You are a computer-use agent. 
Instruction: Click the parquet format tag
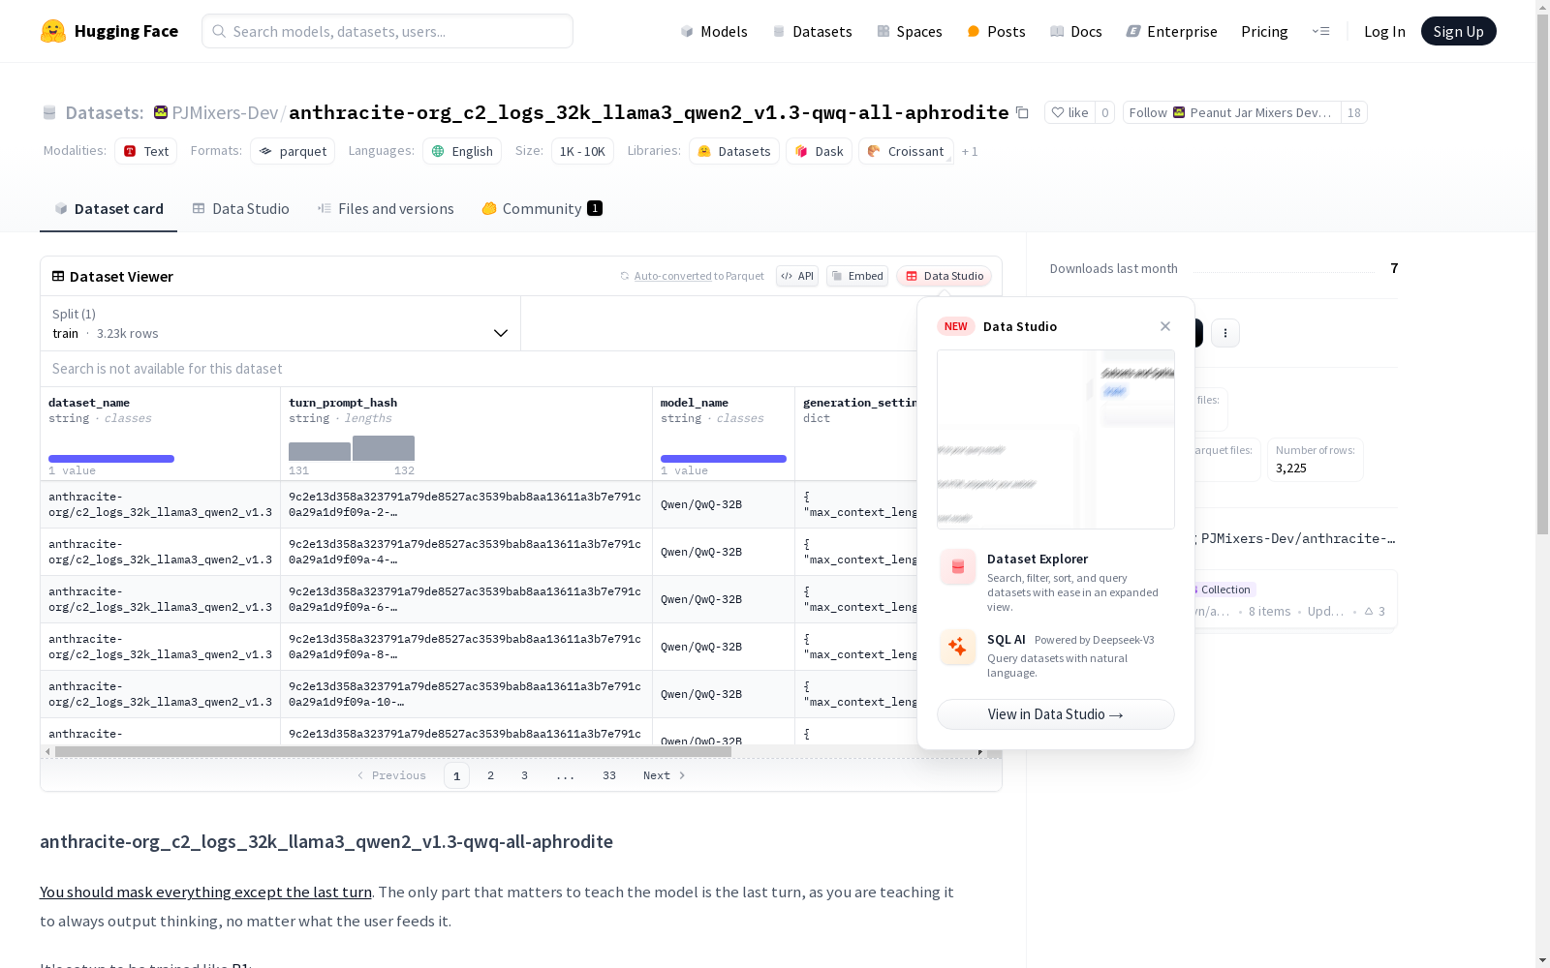coord(293,151)
